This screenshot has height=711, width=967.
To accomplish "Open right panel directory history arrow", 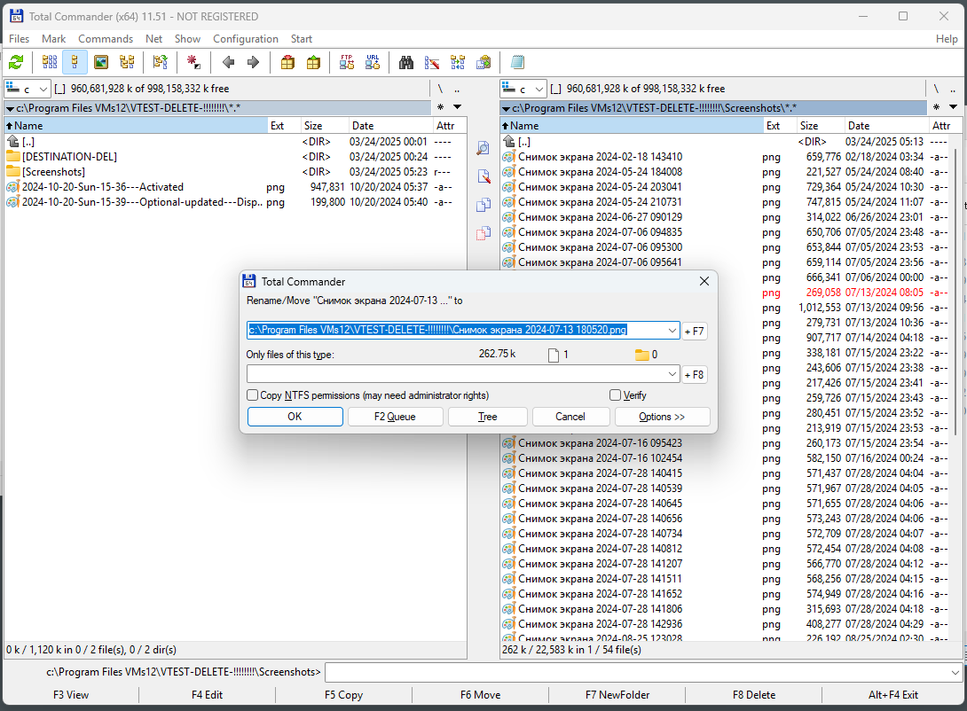I will [953, 107].
